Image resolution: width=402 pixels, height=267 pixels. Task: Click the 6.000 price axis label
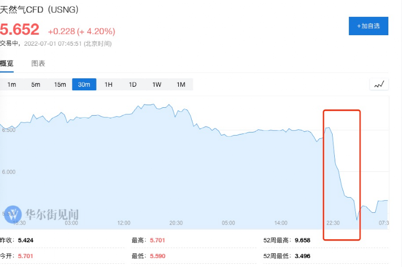(9, 172)
